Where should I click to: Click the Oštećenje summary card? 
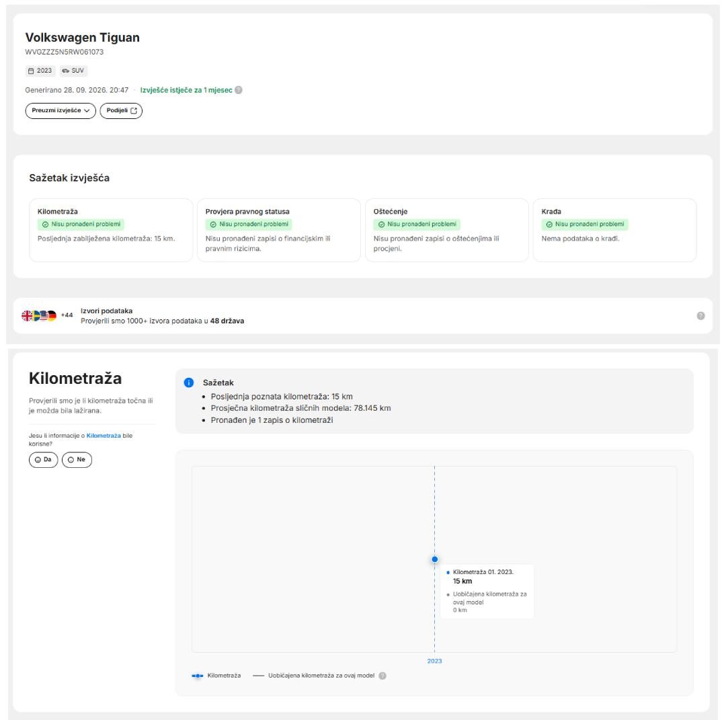pyautogui.click(x=447, y=230)
